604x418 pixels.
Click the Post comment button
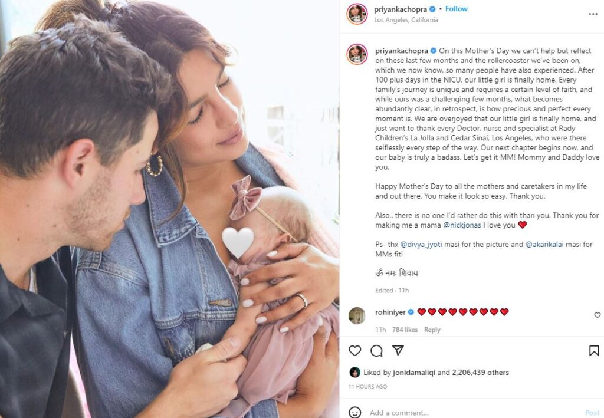(592, 413)
